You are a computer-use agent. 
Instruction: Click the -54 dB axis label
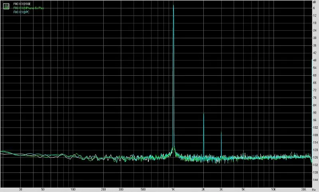tap(315, 68)
